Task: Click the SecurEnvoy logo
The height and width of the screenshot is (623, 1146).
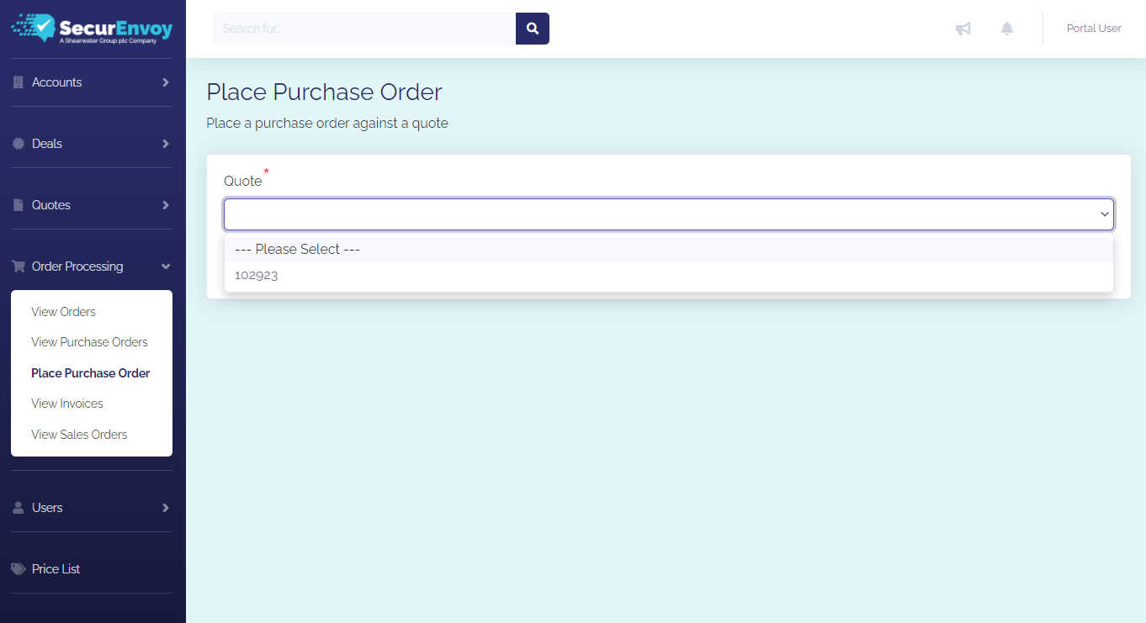Action: tap(92, 29)
